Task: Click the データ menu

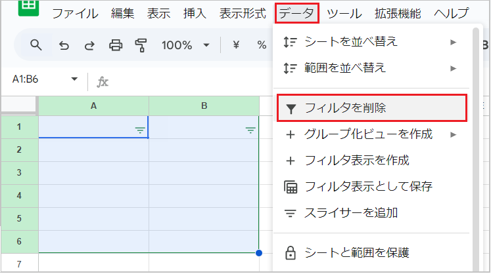Action: (297, 13)
